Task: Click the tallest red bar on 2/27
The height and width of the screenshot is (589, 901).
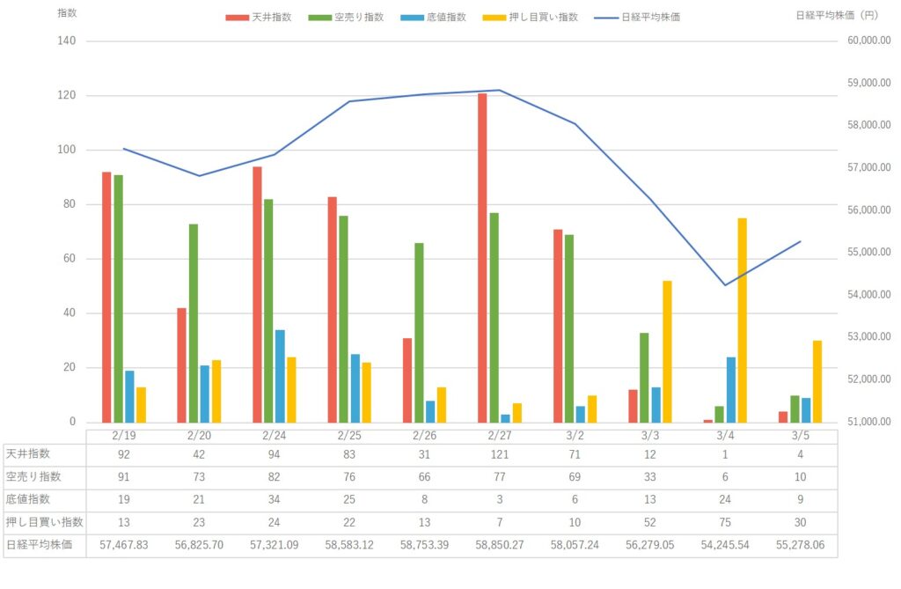Action: pyautogui.click(x=482, y=257)
